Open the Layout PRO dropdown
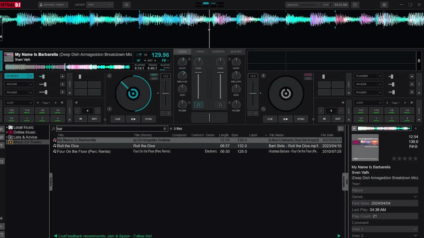424x238 pixels. point(100,5)
